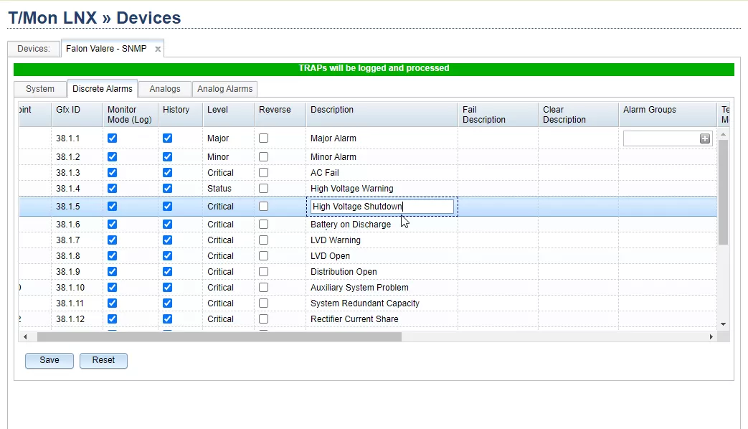Uncheck Monitor Mode for Major Alarm row
748x429 pixels.
pyautogui.click(x=112, y=138)
